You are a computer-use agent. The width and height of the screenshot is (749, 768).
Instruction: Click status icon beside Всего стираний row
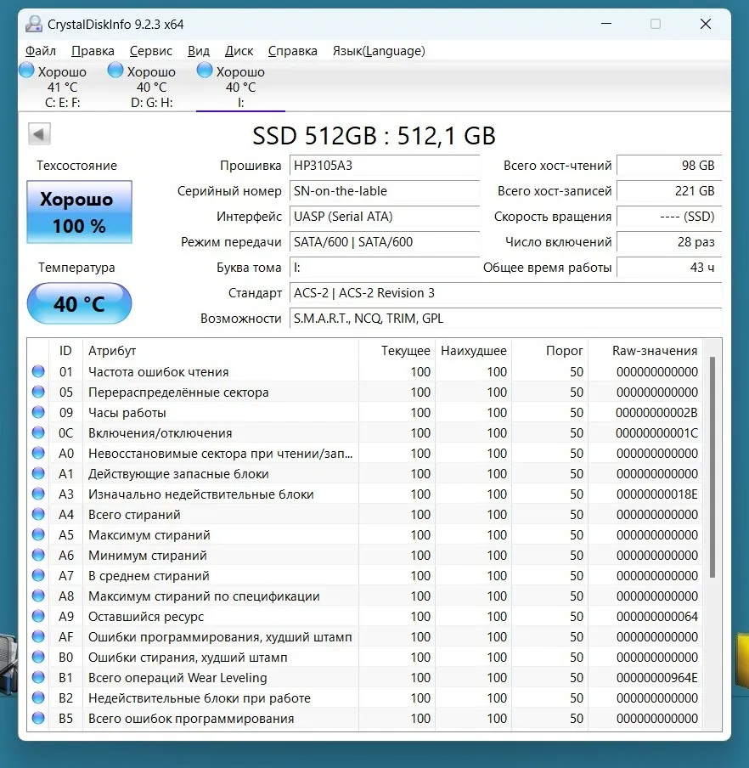(x=38, y=515)
